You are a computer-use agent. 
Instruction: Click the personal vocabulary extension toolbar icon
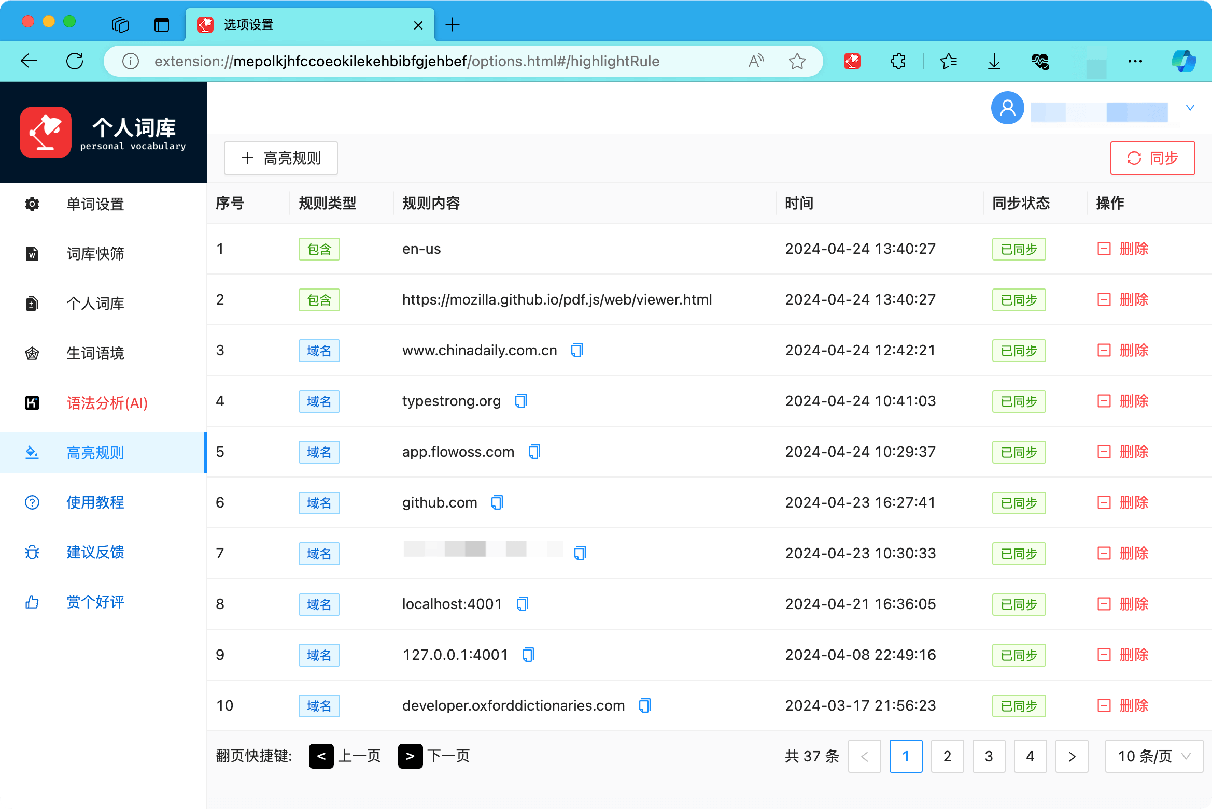click(x=852, y=61)
